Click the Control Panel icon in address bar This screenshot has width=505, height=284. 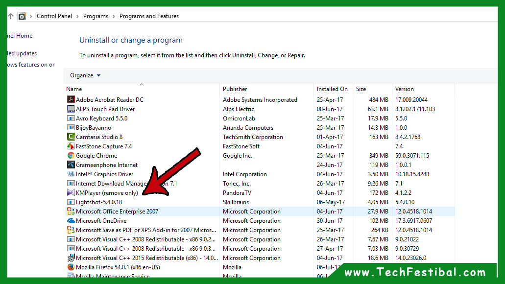coord(22,16)
